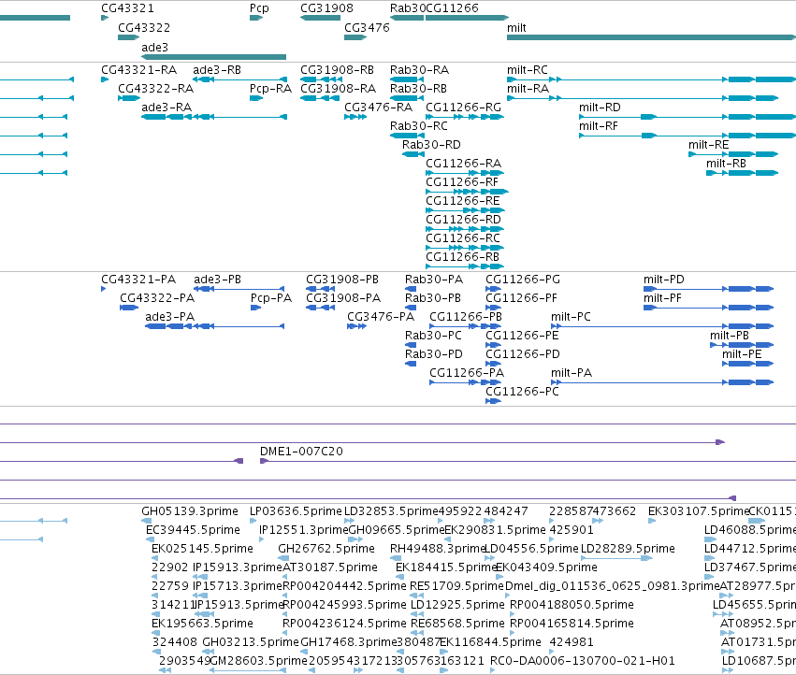Open the milt-RE transcript label
This screenshot has width=796, height=675.
[x=709, y=145]
